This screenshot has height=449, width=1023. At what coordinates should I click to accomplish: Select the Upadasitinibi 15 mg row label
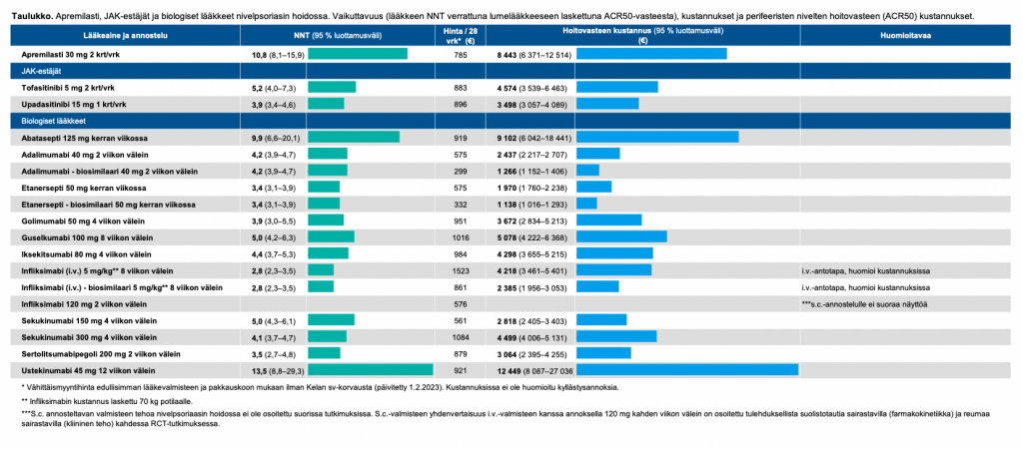[x=74, y=104]
